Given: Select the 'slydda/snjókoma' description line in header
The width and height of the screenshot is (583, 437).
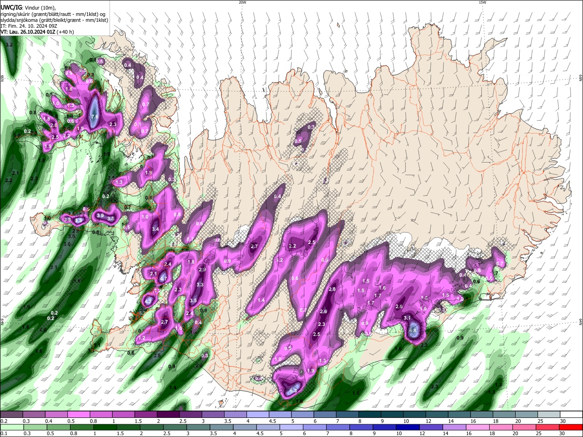Looking at the screenshot, I should tap(54, 20).
